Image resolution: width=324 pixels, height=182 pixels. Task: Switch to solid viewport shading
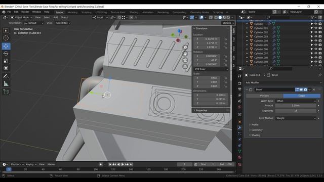pos(220,18)
